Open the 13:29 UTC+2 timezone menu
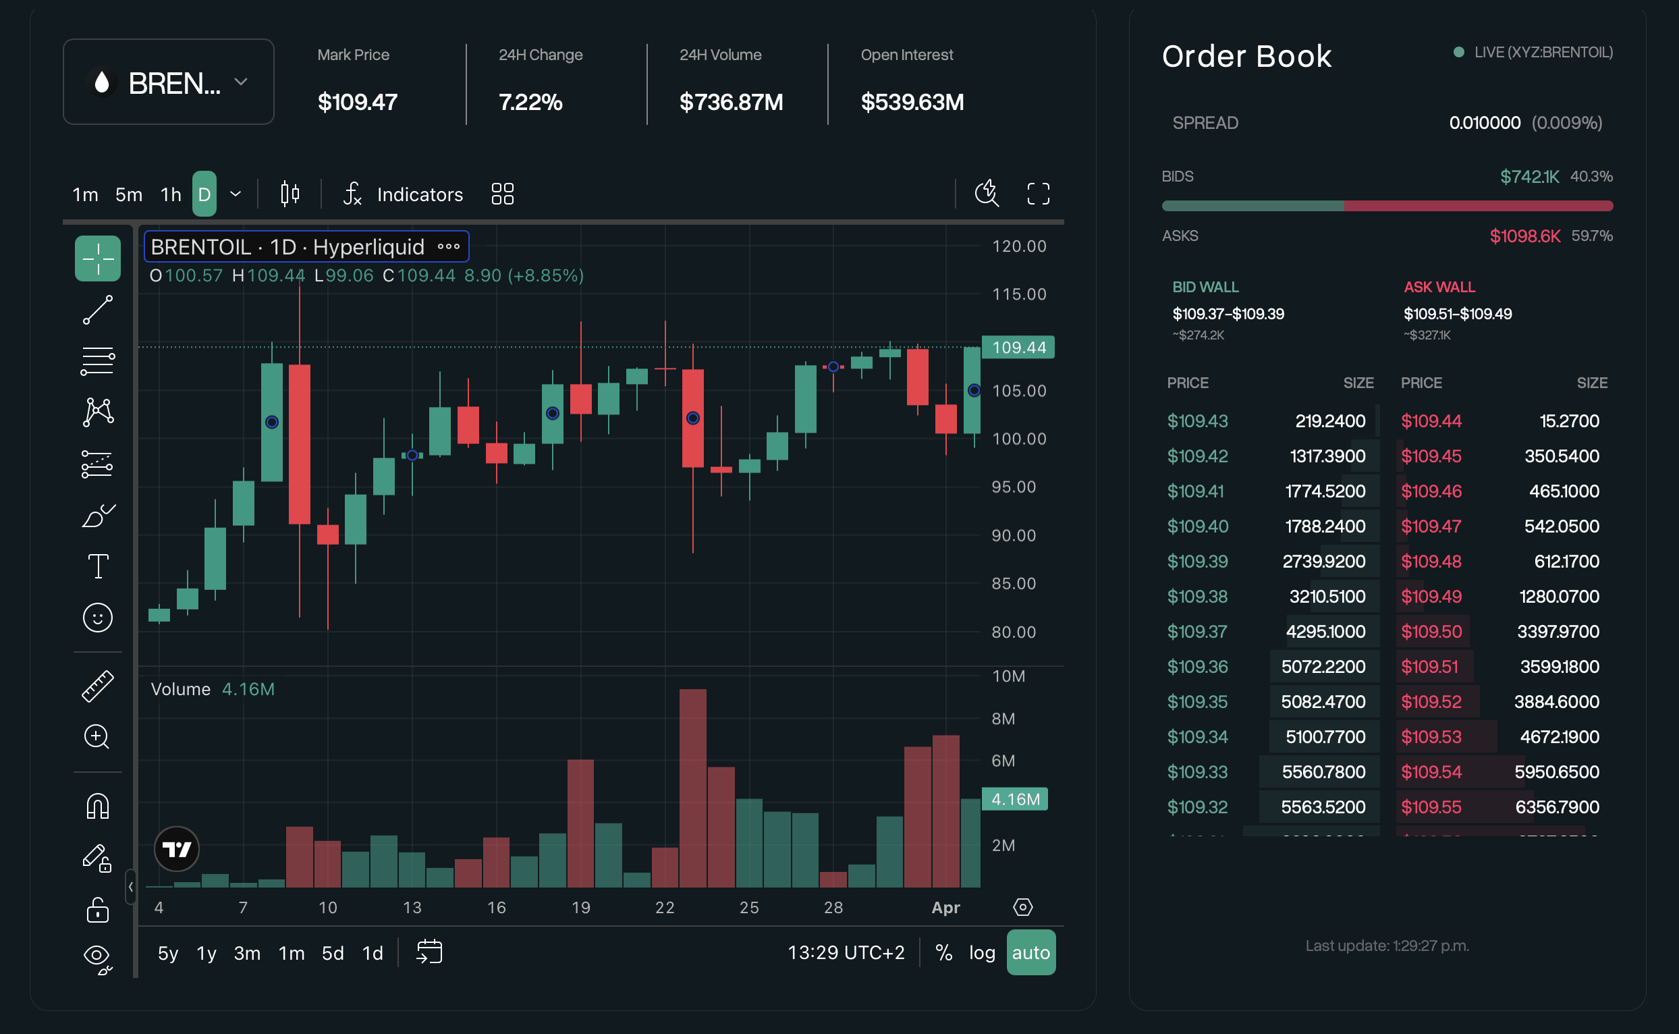This screenshot has width=1679, height=1034. [846, 952]
